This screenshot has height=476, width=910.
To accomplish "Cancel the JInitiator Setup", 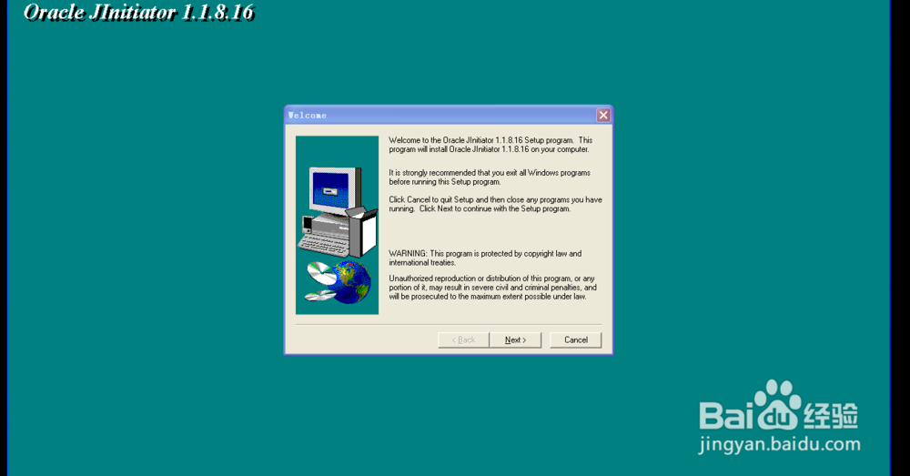I will click(x=576, y=340).
